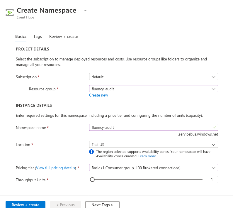Select the Basics tab
Image resolution: width=233 pixels, height=213 pixels.
click(21, 37)
